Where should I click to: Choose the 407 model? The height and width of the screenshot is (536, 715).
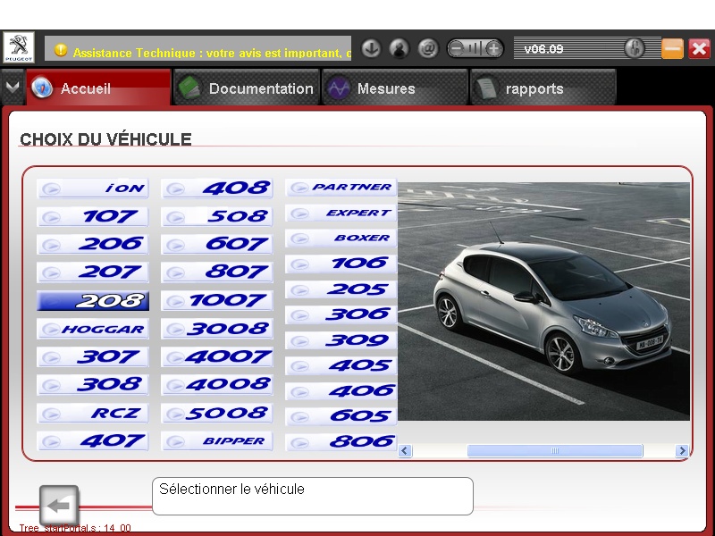93,441
